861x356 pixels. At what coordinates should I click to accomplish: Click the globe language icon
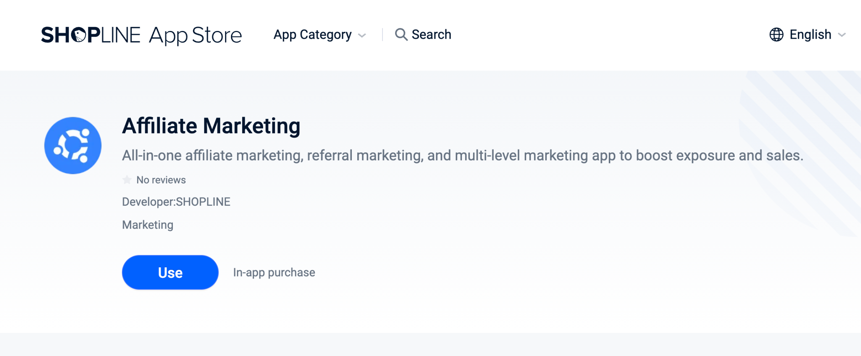[776, 34]
